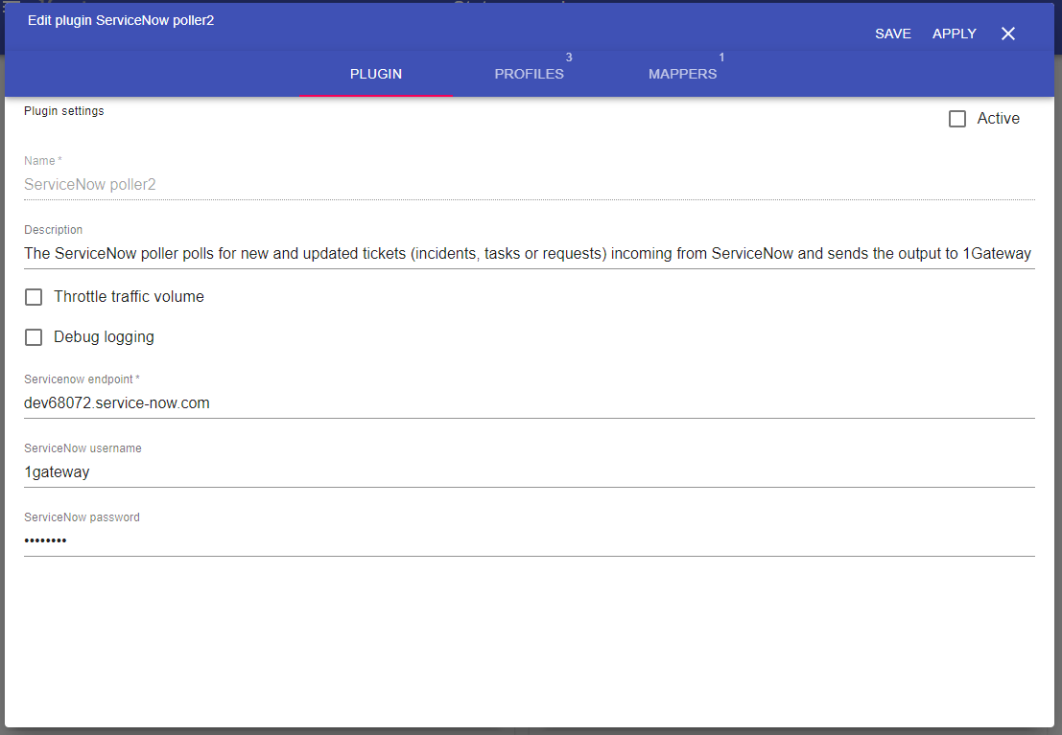The width and height of the screenshot is (1062, 735).
Task: Select the ServiceNow password field
Action: pyautogui.click(x=529, y=541)
